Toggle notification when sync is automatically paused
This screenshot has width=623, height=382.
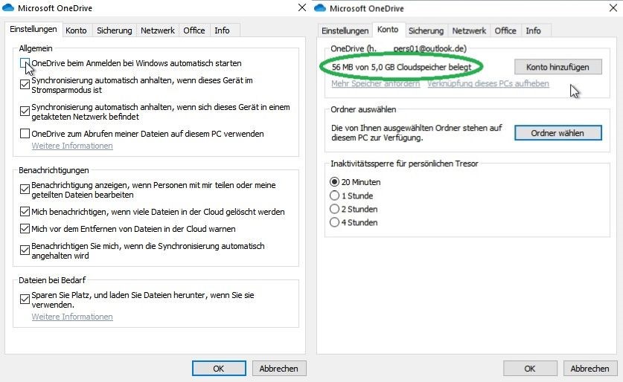point(25,250)
